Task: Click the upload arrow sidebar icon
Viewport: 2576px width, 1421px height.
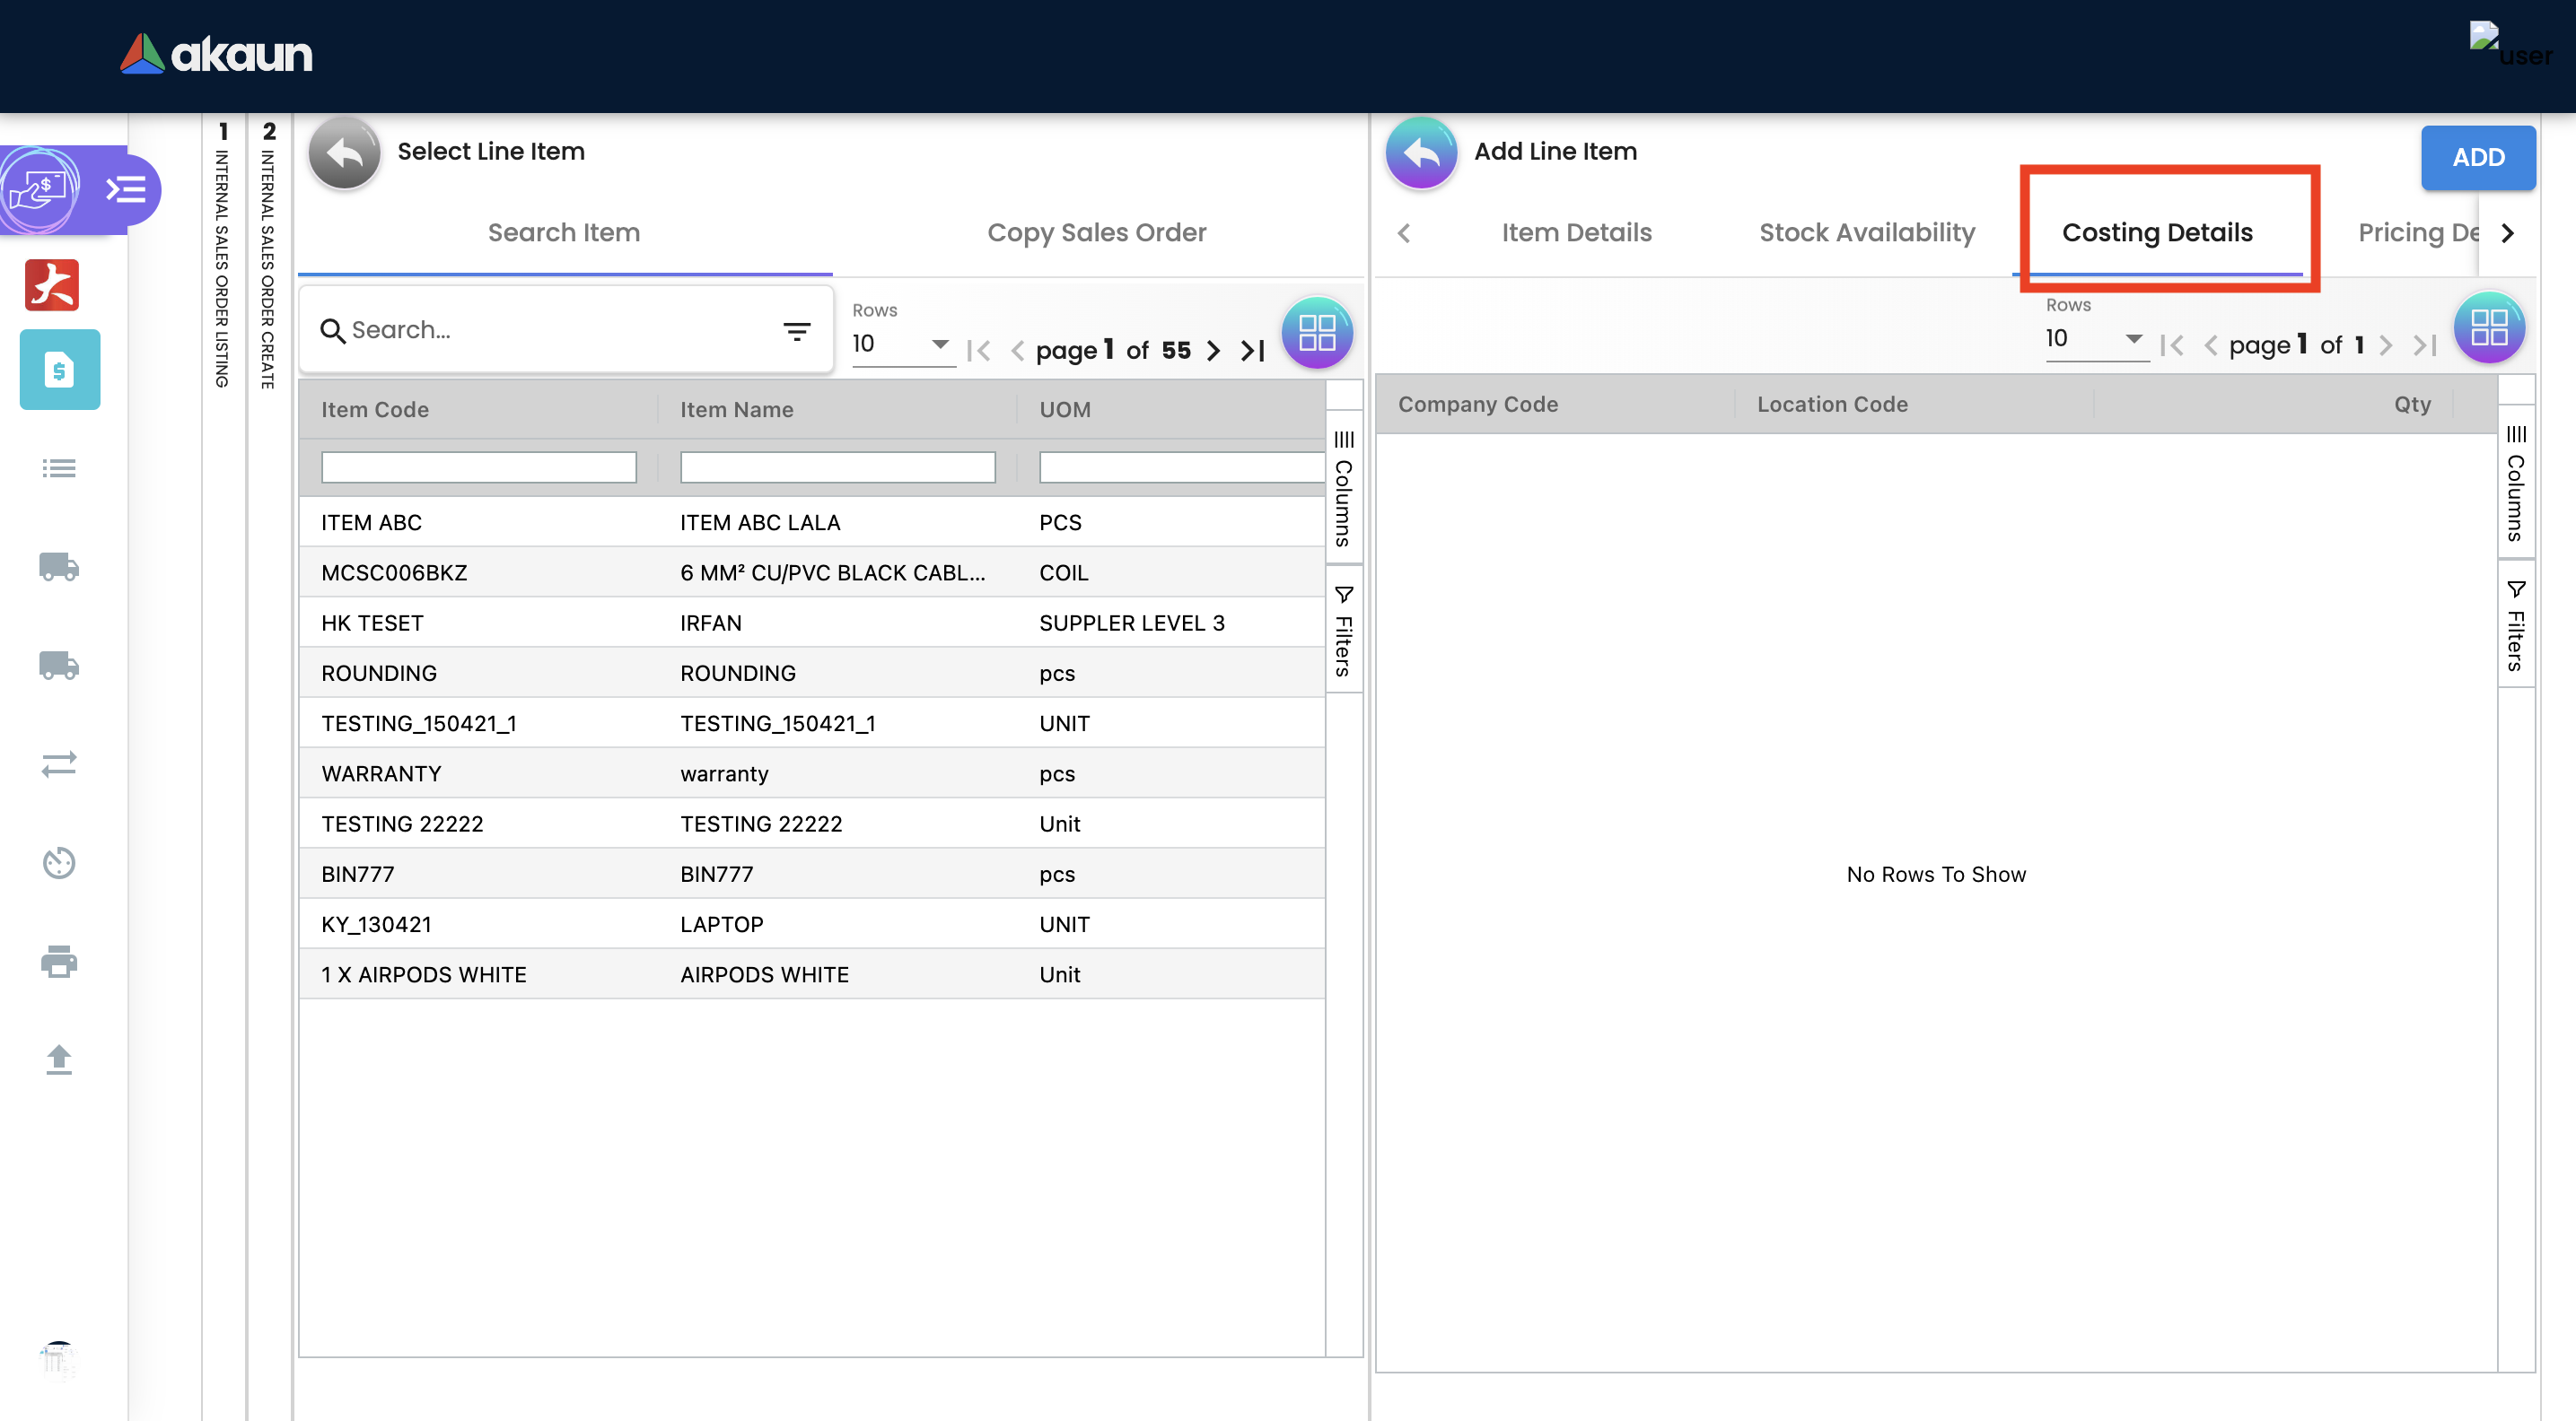Action: [59, 1059]
